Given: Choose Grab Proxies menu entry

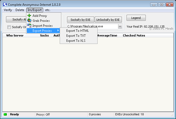Looking at the screenshot, I should pos(44,20).
